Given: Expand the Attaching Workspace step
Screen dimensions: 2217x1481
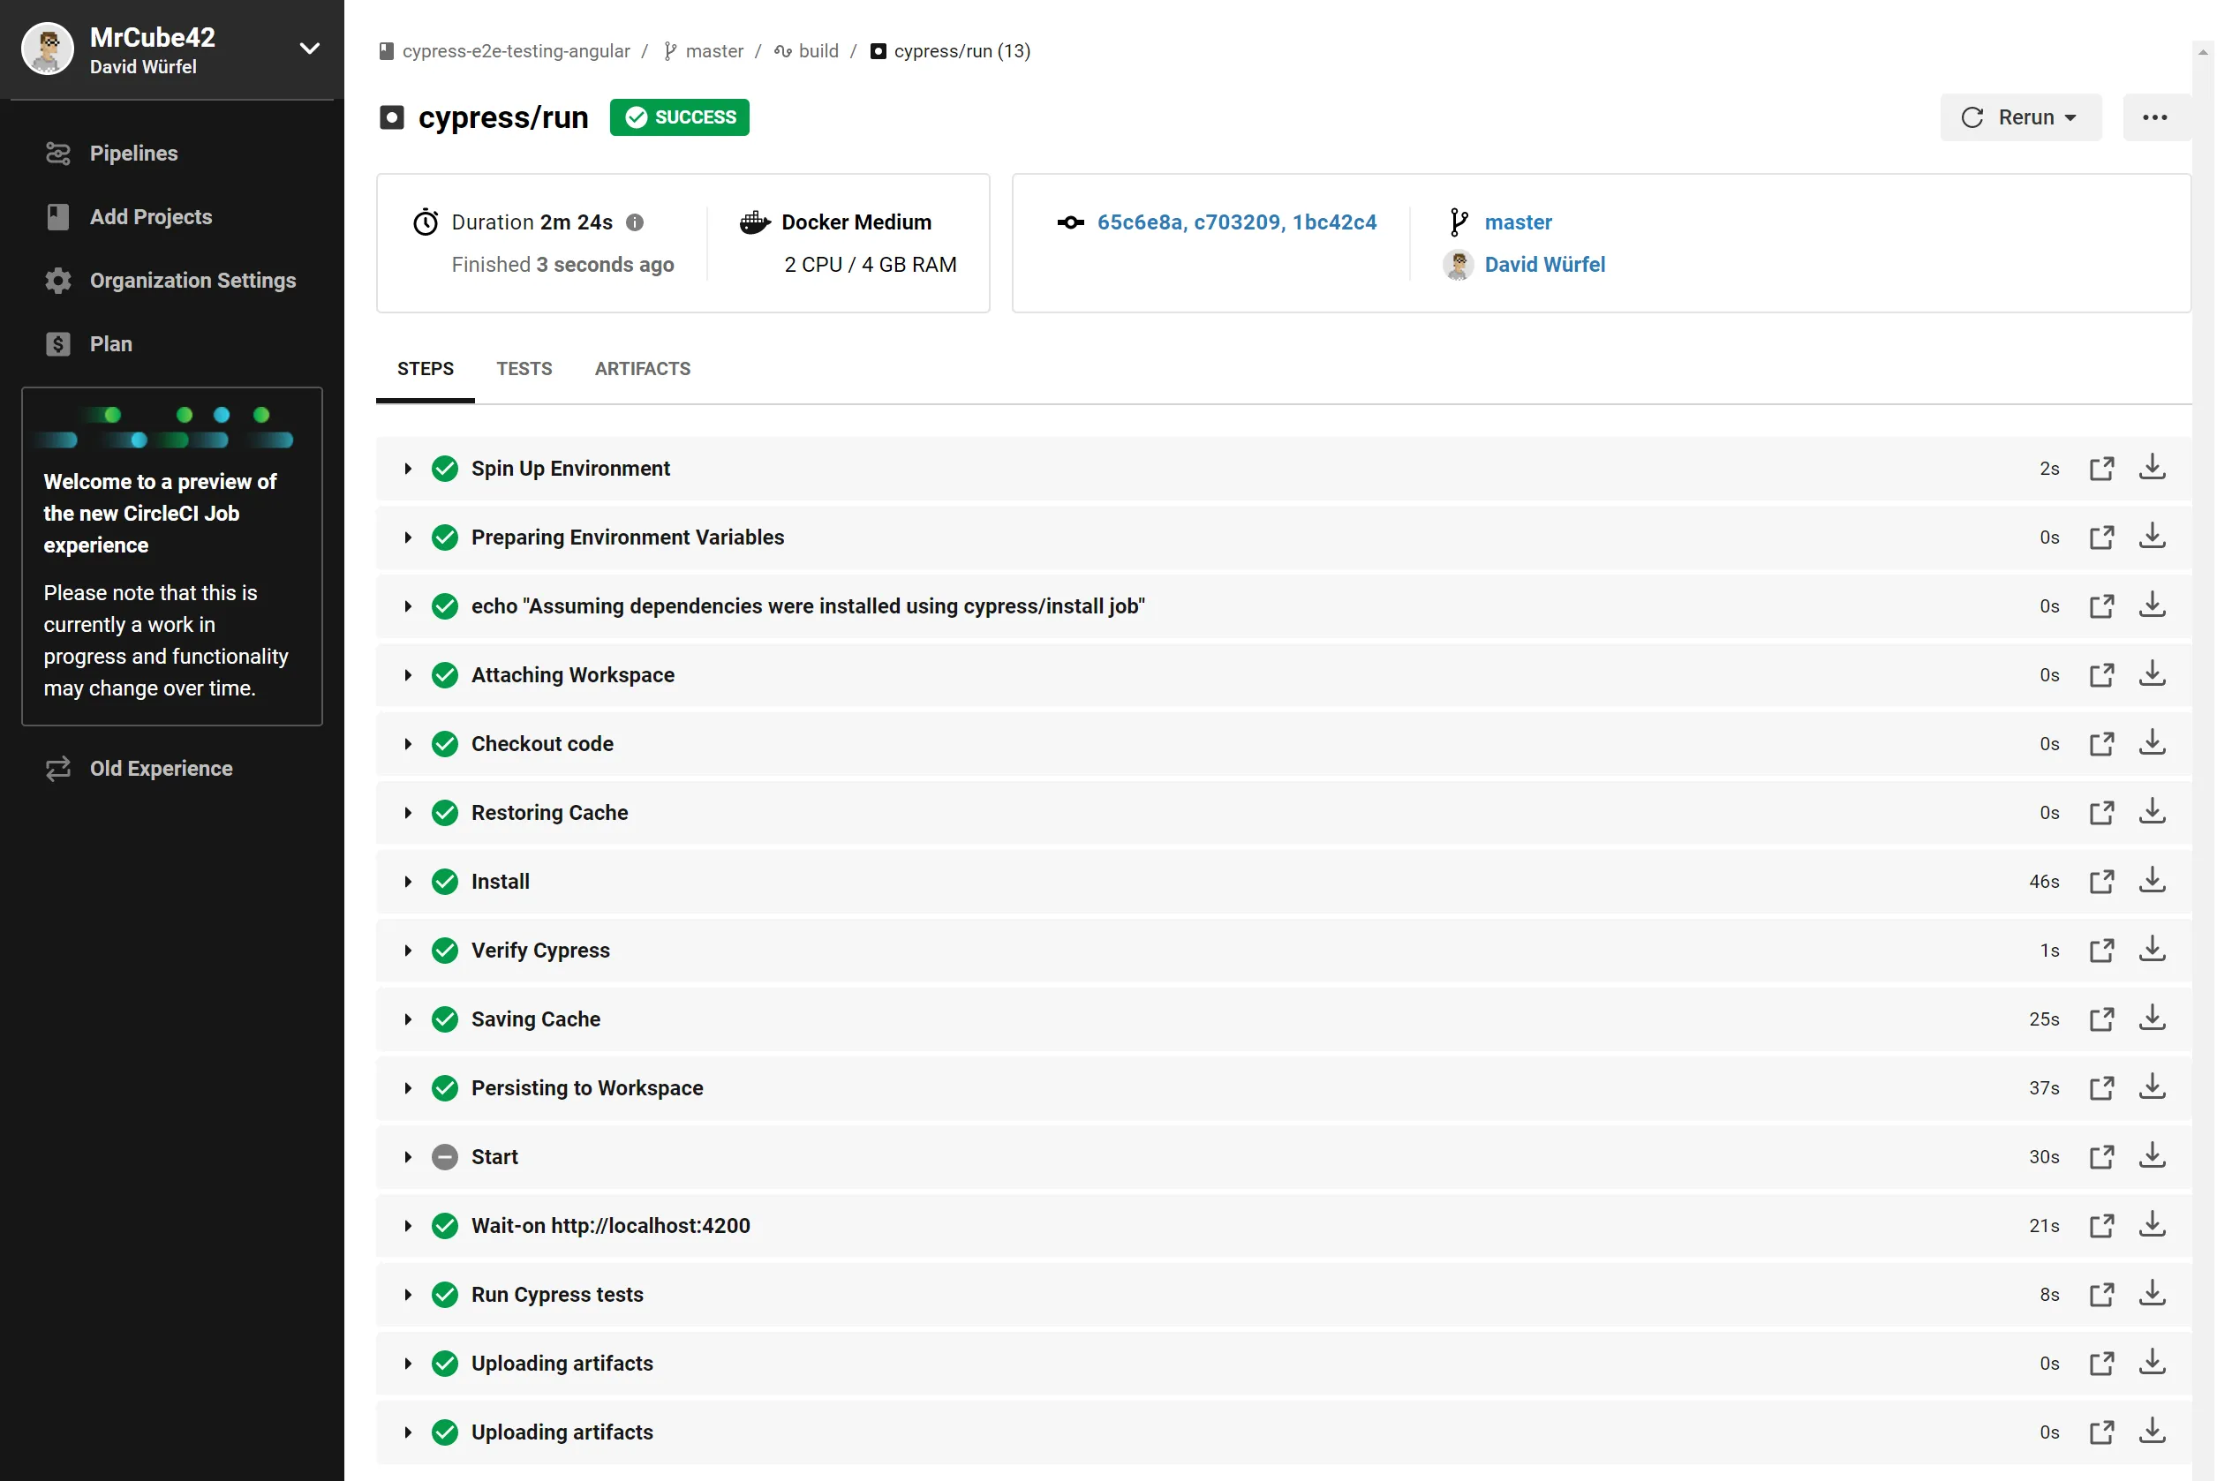Looking at the screenshot, I should [x=408, y=674].
